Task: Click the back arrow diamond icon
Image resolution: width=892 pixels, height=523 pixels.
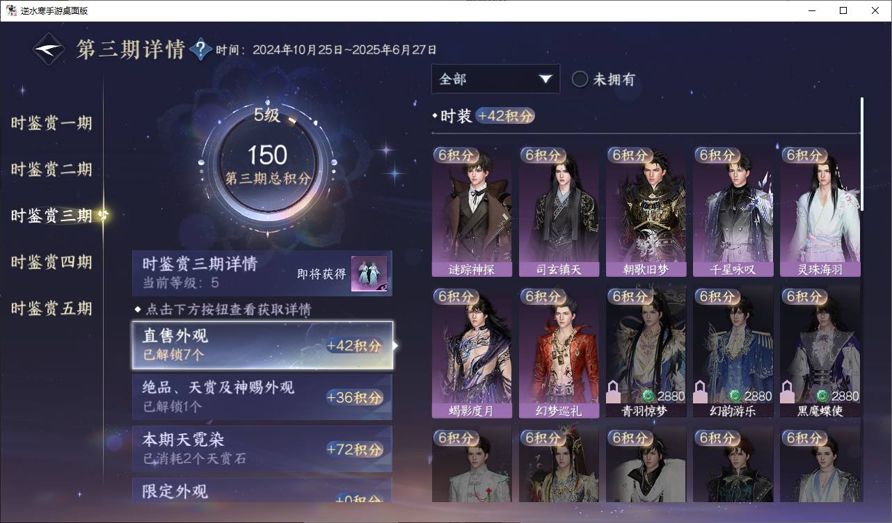Action: [49, 49]
